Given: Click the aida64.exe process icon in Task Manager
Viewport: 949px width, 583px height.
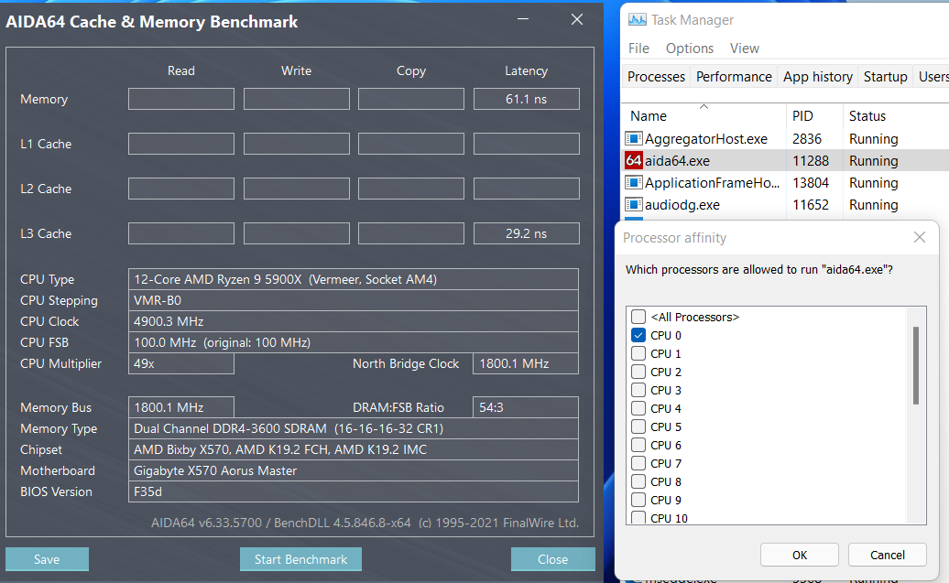Looking at the screenshot, I should point(634,160).
